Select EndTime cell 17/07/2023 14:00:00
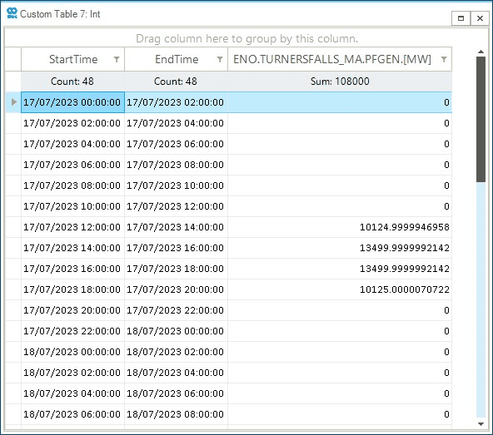 (176, 227)
